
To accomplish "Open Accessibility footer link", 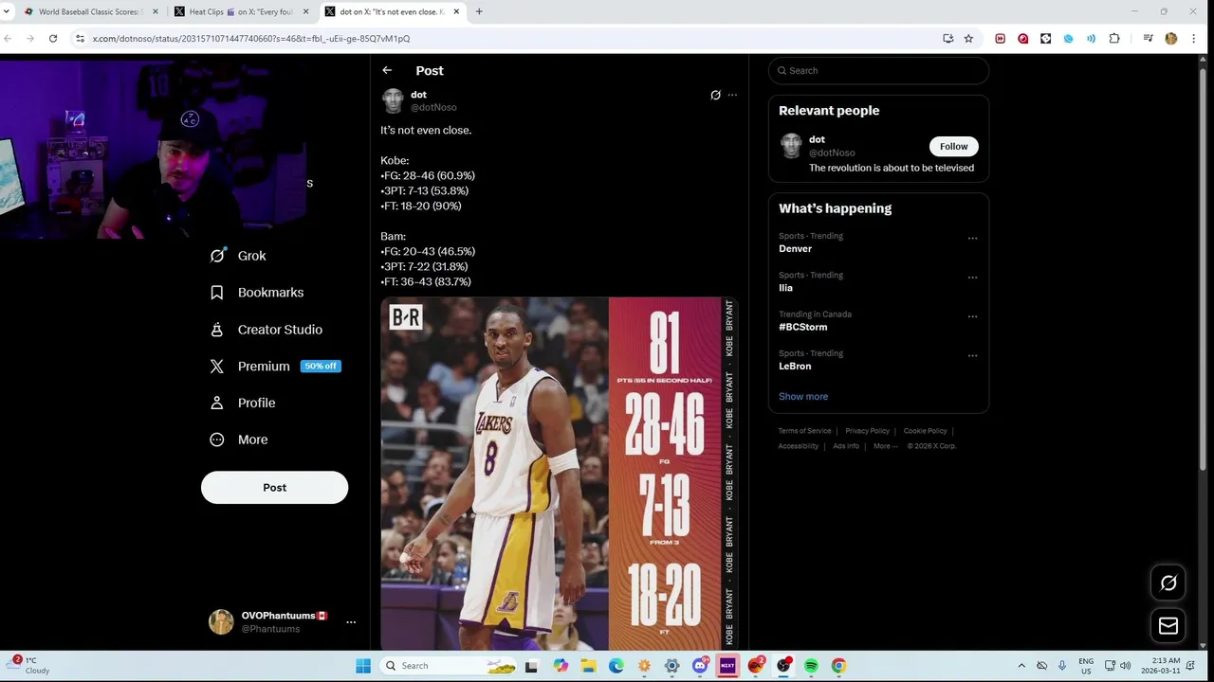I will tap(799, 446).
